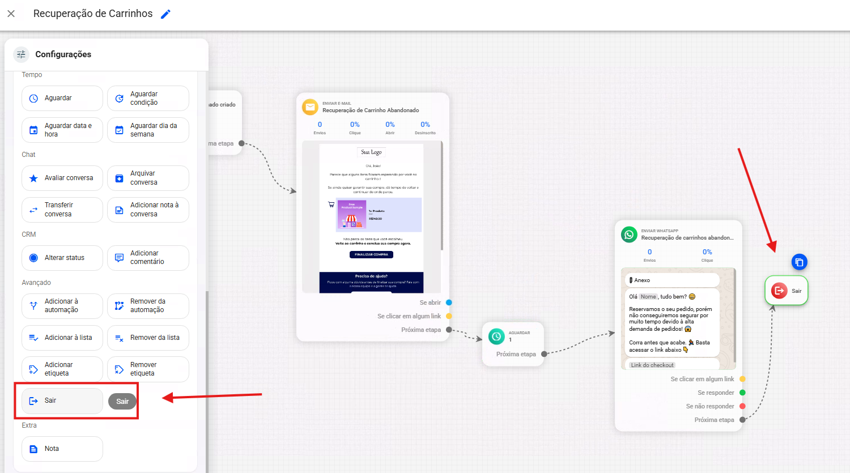The height and width of the screenshot is (473, 850).
Task: Click the green Se responder connector dot
Action: [742, 393]
